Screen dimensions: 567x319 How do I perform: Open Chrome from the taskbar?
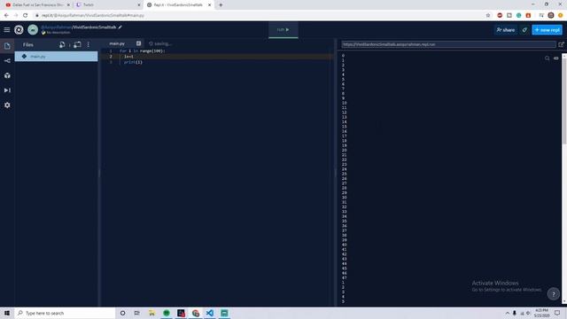click(x=196, y=313)
